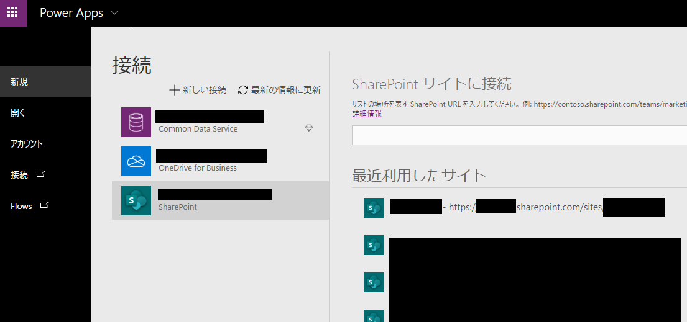
Task: Select 新規 in the left sidebar
Action: (x=45, y=82)
